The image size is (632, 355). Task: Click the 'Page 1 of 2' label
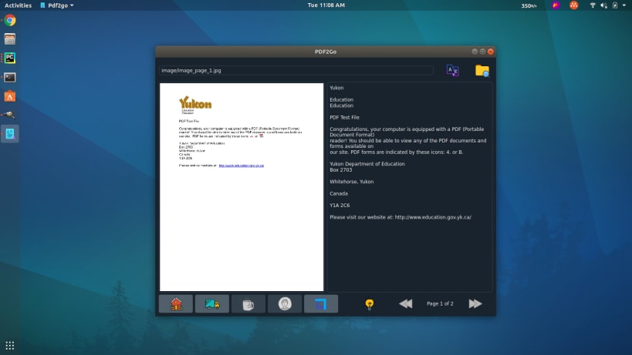pos(440,303)
